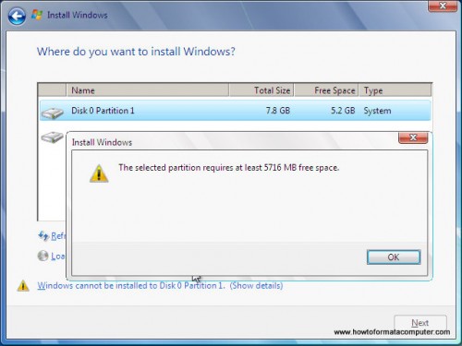Open the Load Driver link
This screenshot has height=346, width=462.
coord(58,256)
